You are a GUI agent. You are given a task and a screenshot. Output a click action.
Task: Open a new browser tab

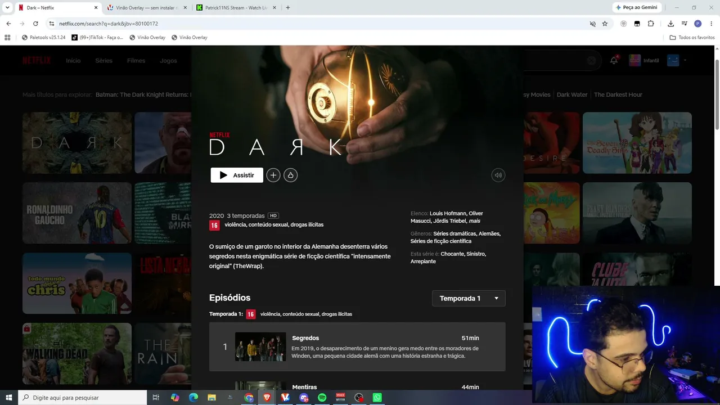pos(288,8)
